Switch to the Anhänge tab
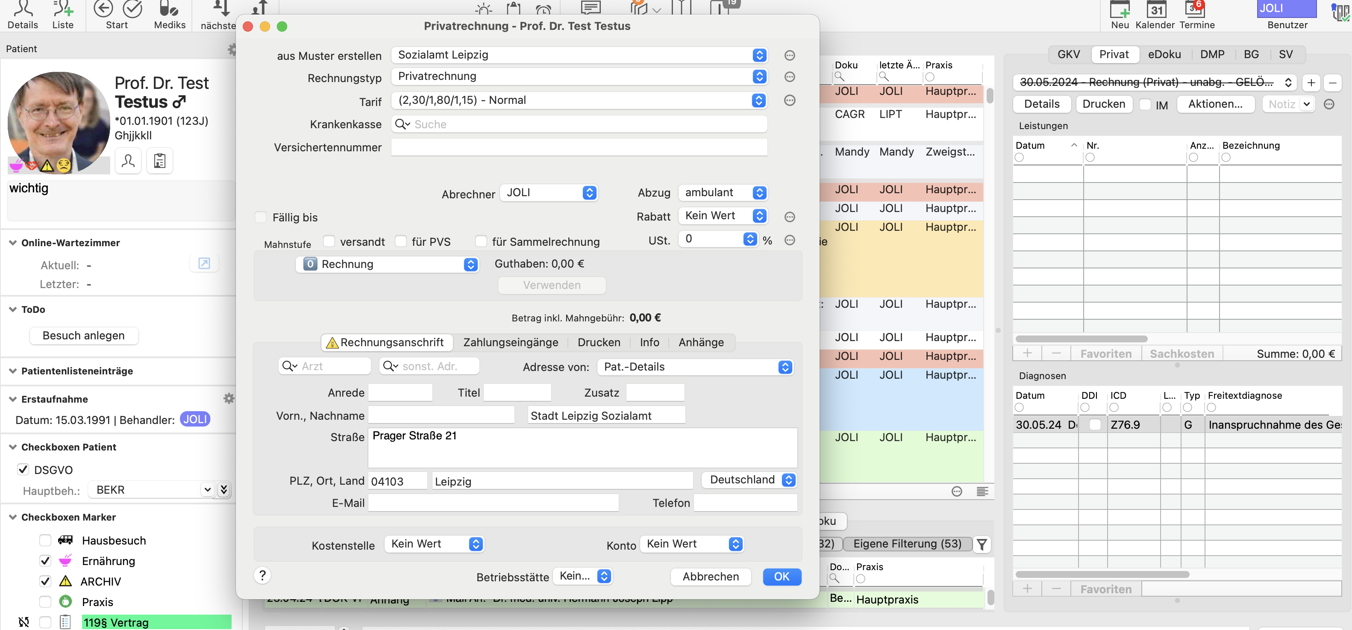Image resolution: width=1352 pixels, height=630 pixels. [701, 342]
